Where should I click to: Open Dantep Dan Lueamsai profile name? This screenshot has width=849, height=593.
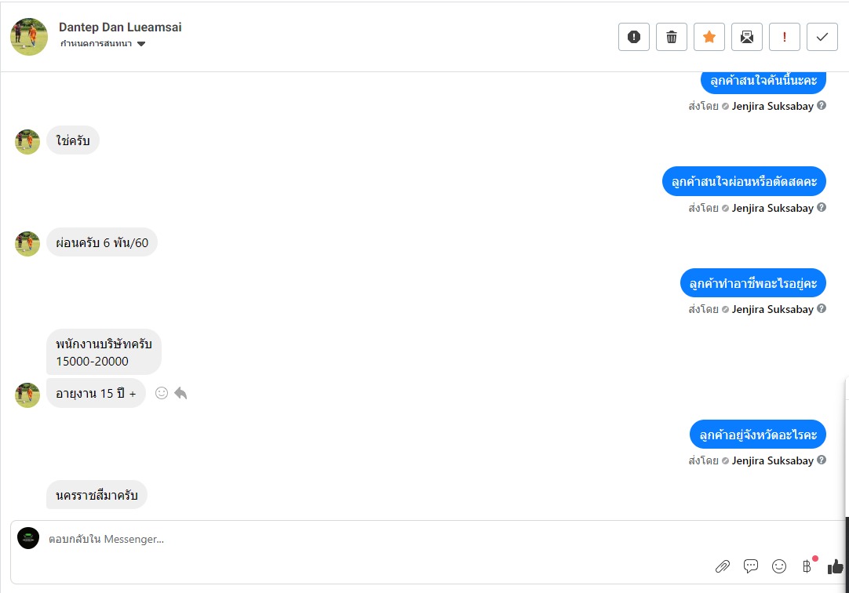120,27
